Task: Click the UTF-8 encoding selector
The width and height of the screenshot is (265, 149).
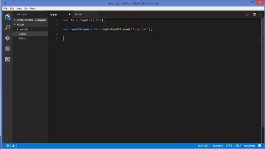Action: (229, 146)
